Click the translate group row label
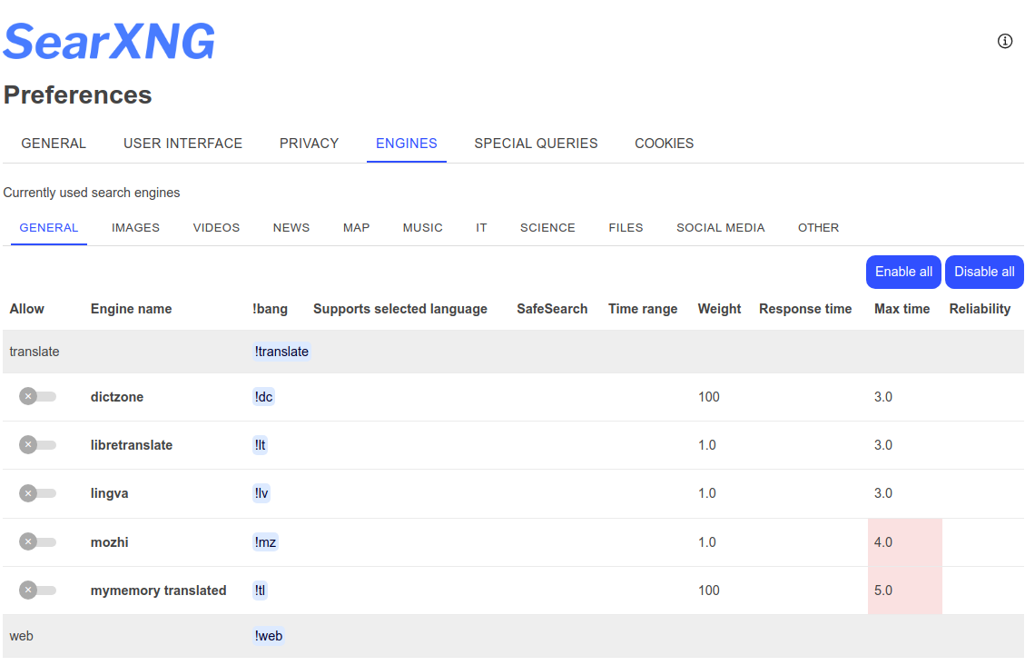Image resolution: width=1025 pixels, height=665 pixels. [34, 352]
